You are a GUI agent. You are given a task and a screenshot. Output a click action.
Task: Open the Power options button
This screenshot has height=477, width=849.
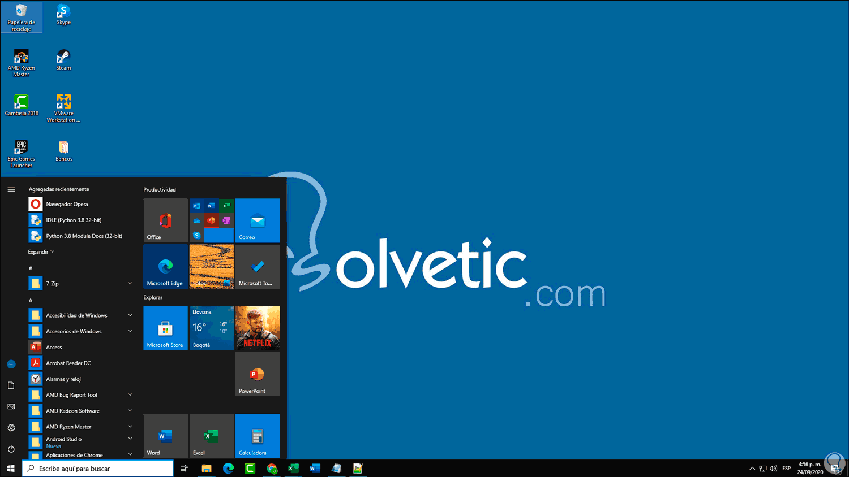point(11,449)
